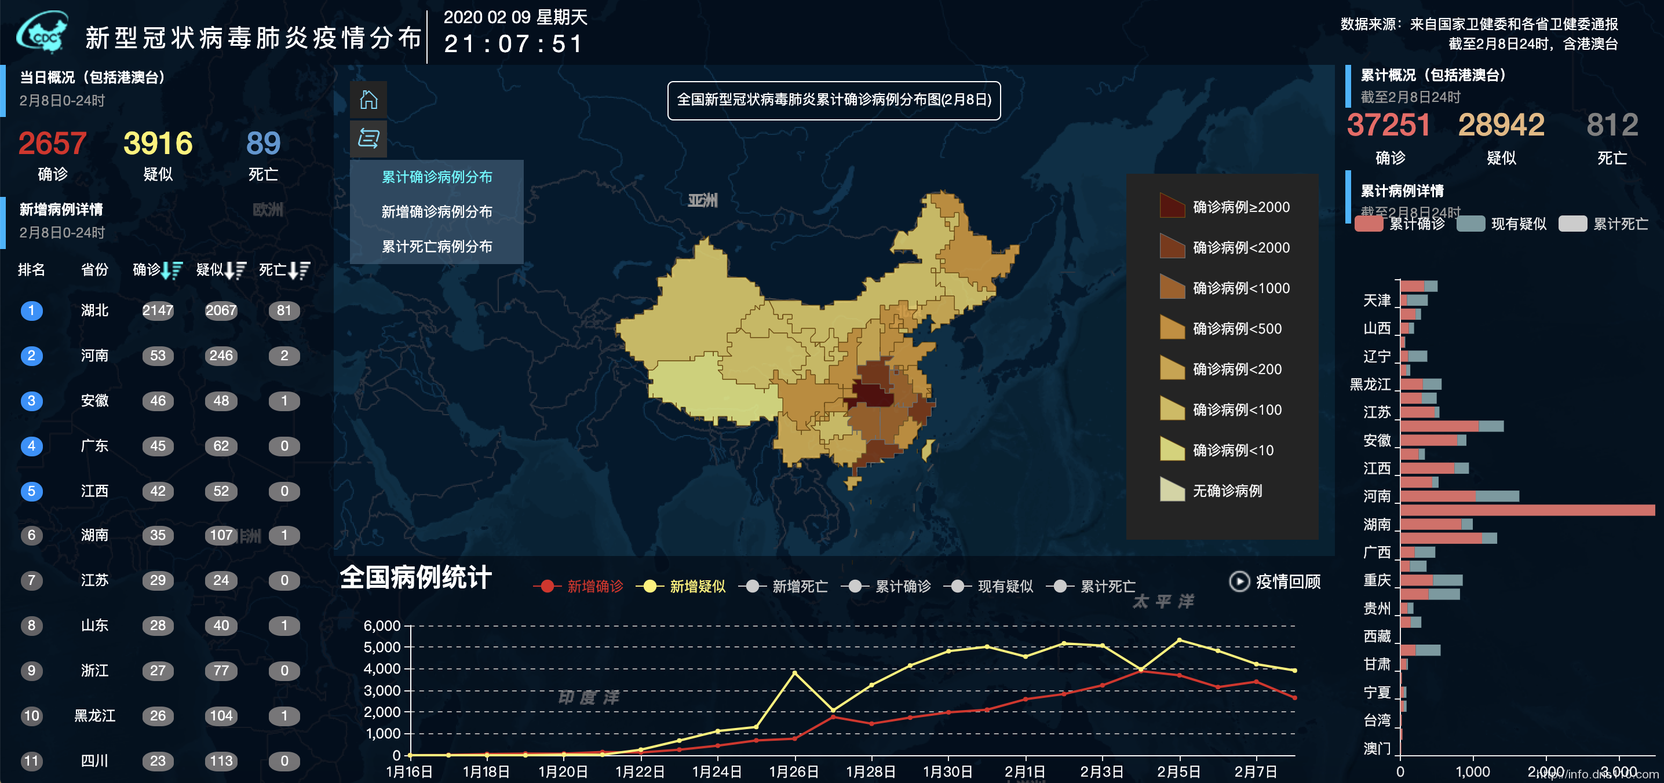Toggle 现有疑似 bar chart legend item
The image size is (1664, 783).
coord(1502,224)
